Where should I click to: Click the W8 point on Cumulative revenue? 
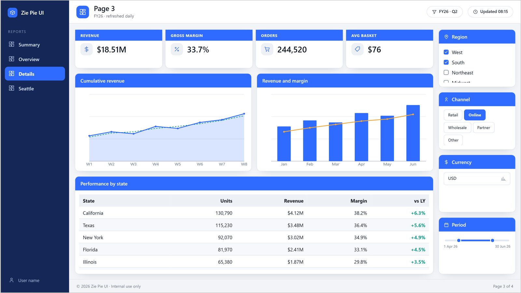(244, 114)
